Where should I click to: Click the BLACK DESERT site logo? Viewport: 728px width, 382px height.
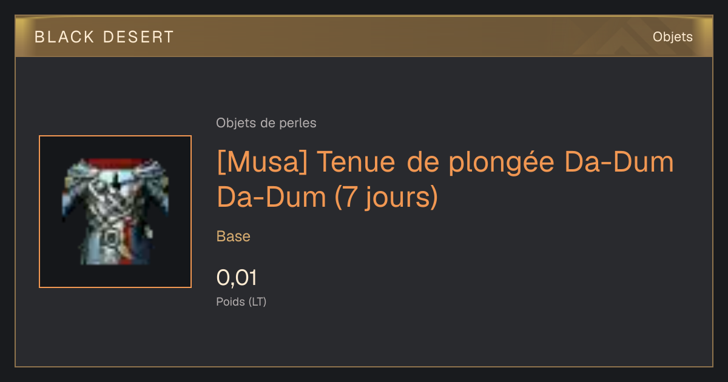tap(104, 37)
